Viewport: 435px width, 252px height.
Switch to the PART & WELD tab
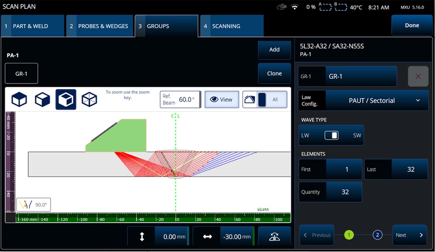(32, 26)
